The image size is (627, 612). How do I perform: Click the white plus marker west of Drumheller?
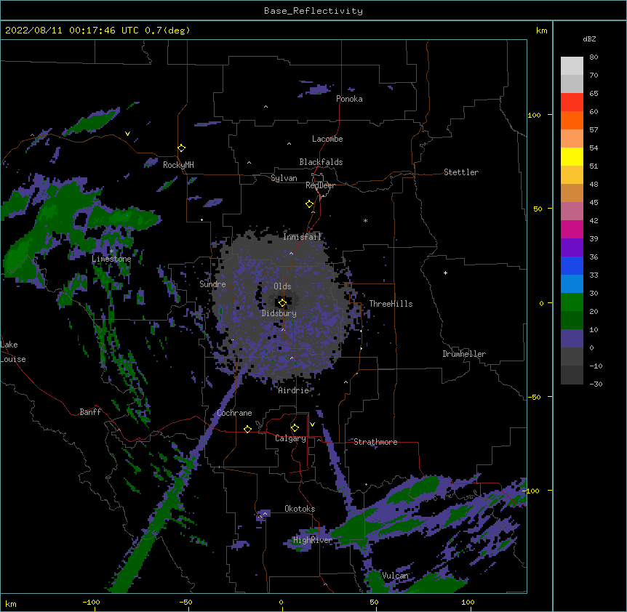(x=445, y=273)
